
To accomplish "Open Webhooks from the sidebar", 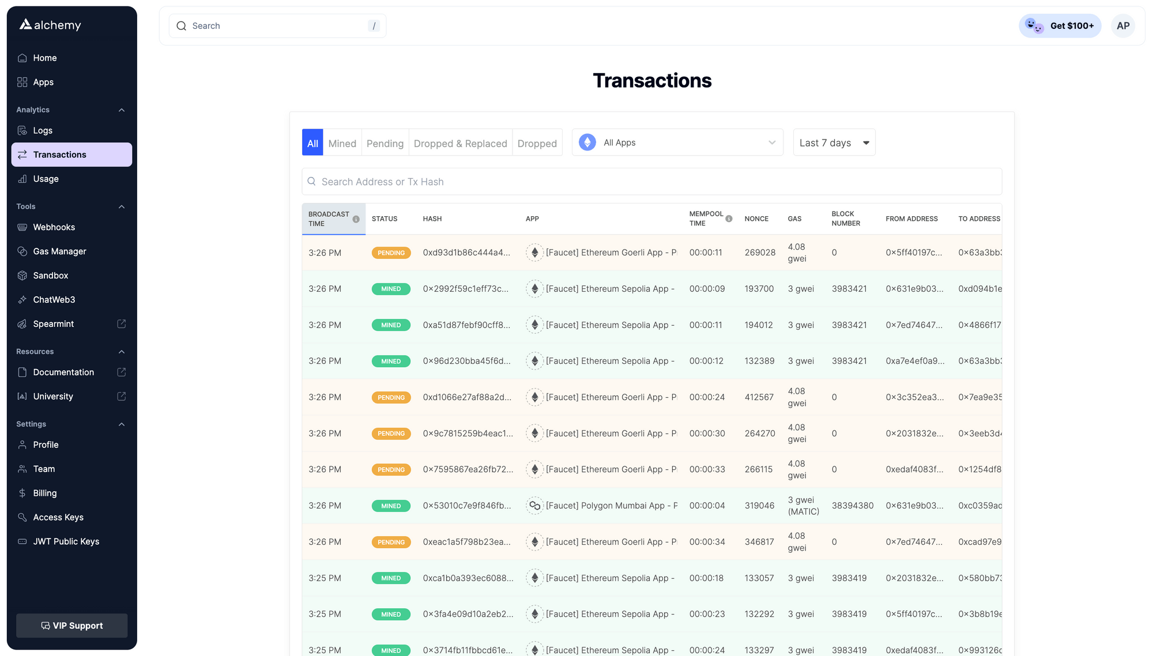I will tap(54, 227).
